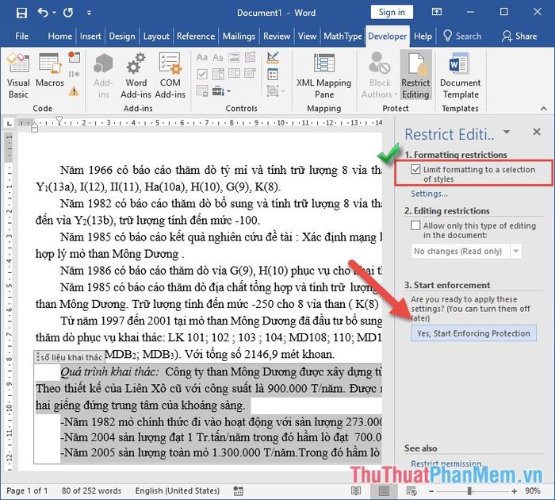Click the Save icon in title bar

(x=21, y=13)
